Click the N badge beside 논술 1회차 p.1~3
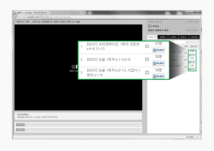Viewport: 214px width, 151px height. click(147, 59)
